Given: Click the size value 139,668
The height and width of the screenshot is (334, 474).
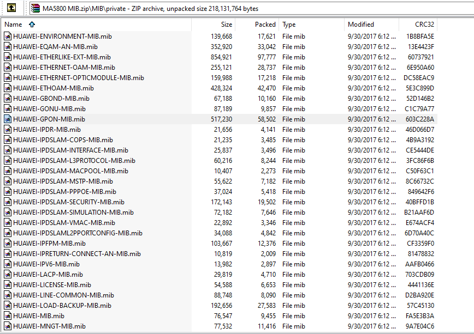Looking at the screenshot, I should click(222, 37).
